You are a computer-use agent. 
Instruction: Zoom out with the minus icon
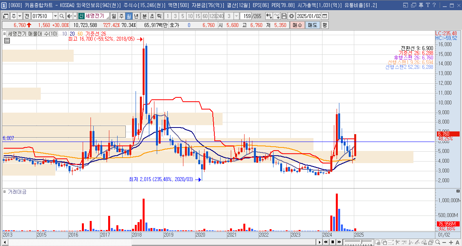click(x=444, y=242)
